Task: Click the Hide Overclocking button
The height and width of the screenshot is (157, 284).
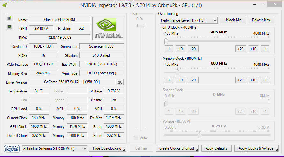Action: (108, 148)
